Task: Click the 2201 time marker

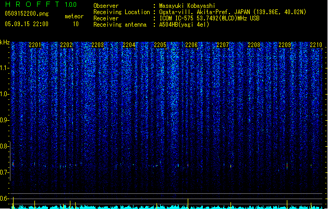Action: click(x=35, y=45)
